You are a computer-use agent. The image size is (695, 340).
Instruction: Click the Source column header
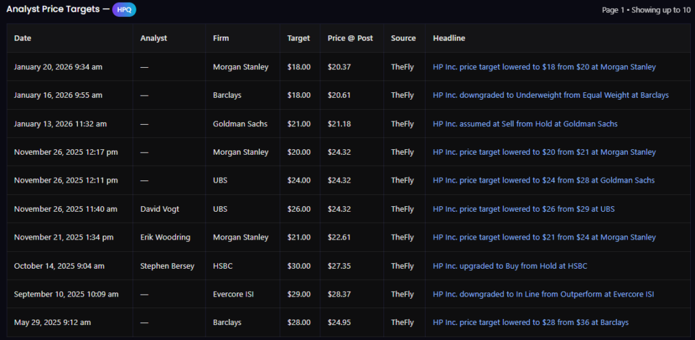[x=403, y=39]
